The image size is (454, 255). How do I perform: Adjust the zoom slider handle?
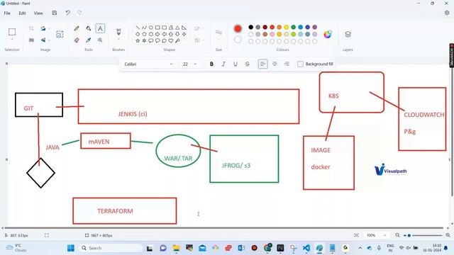pyautogui.click(x=409, y=235)
